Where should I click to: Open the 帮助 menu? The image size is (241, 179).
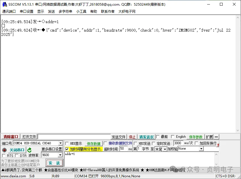click(x=94, y=11)
